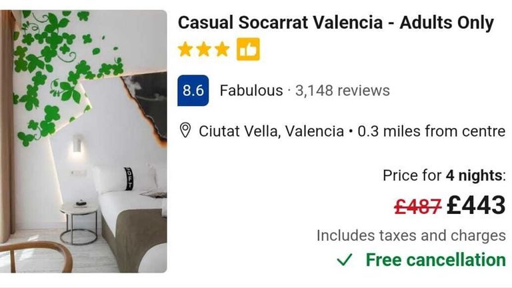Click the green checkmark icon
This screenshot has height=288, width=512.
click(345, 260)
